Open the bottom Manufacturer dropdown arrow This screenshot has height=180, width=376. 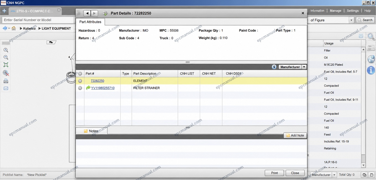coord(334,175)
